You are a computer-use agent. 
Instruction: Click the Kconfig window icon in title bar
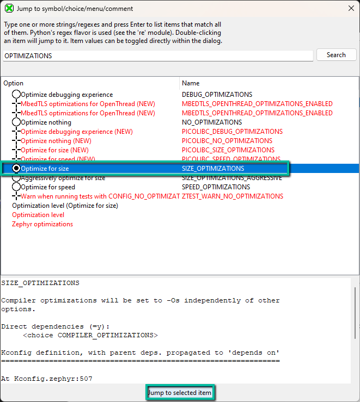[9, 8]
